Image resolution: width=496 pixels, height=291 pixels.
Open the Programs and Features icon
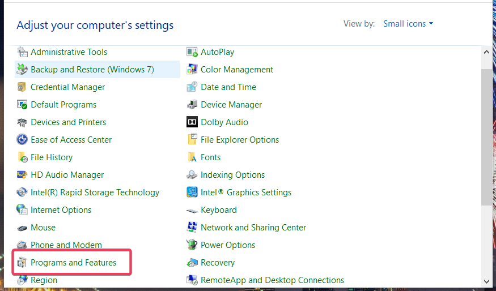22,263
